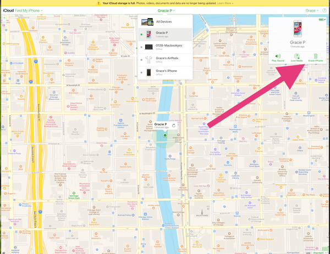Click the Heritage Green Park marker
The height and width of the screenshot is (254, 330).
[74, 193]
